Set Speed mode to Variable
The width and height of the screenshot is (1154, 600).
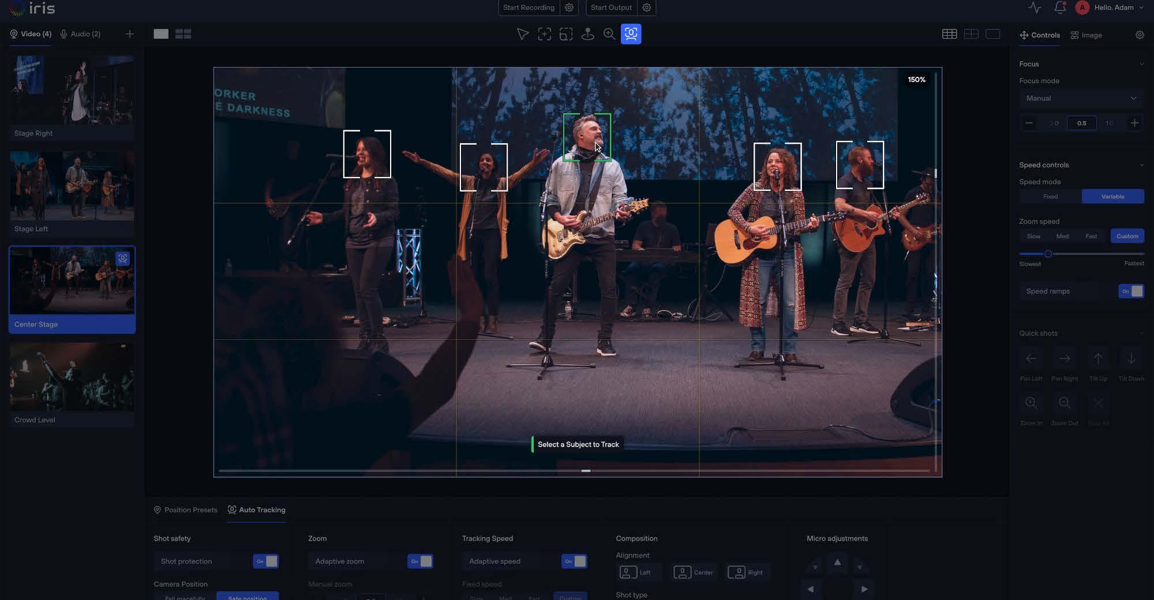(1113, 197)
